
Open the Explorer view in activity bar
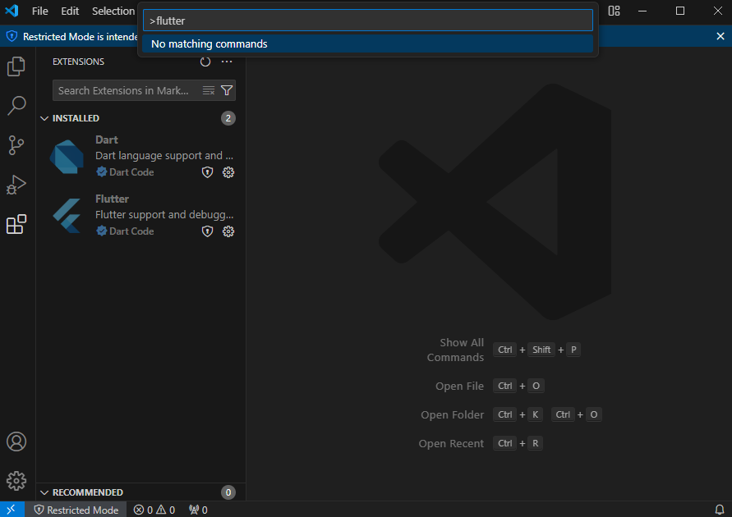pos(16,66)
